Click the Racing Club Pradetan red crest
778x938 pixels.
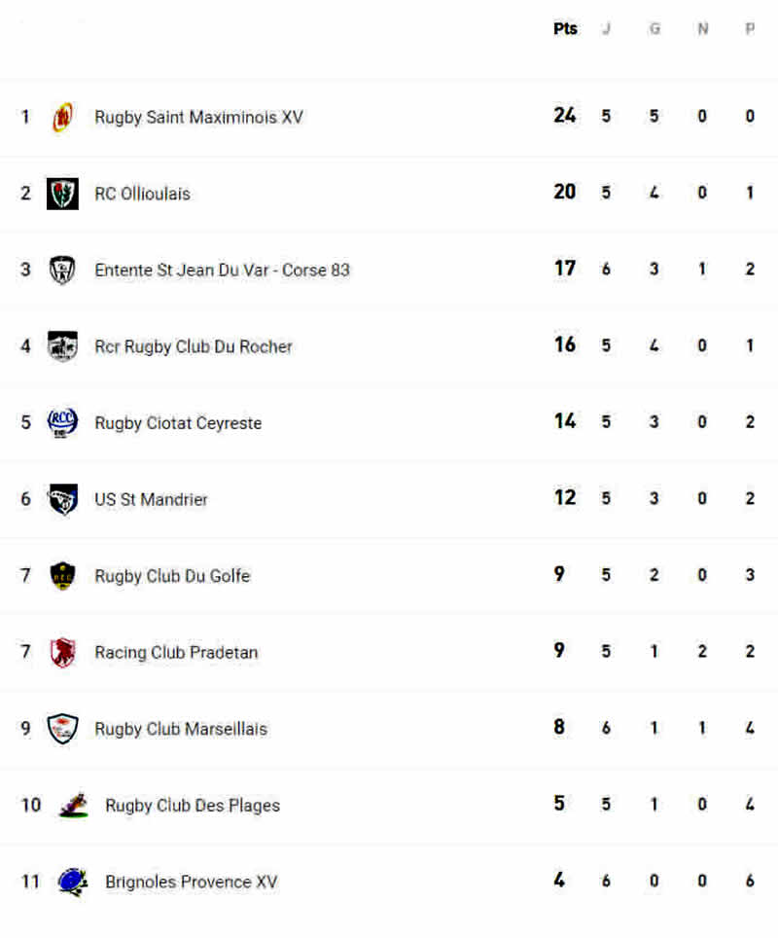(63, 652)
